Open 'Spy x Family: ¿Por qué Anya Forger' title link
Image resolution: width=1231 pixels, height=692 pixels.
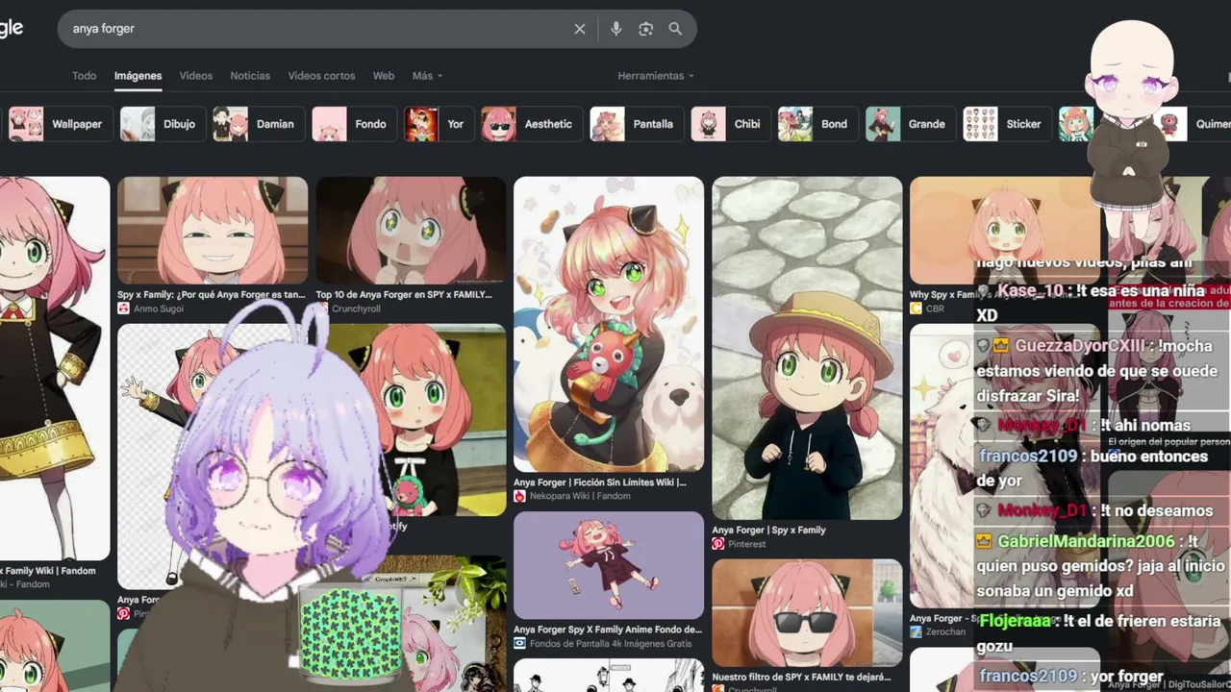tap(211, 295)
